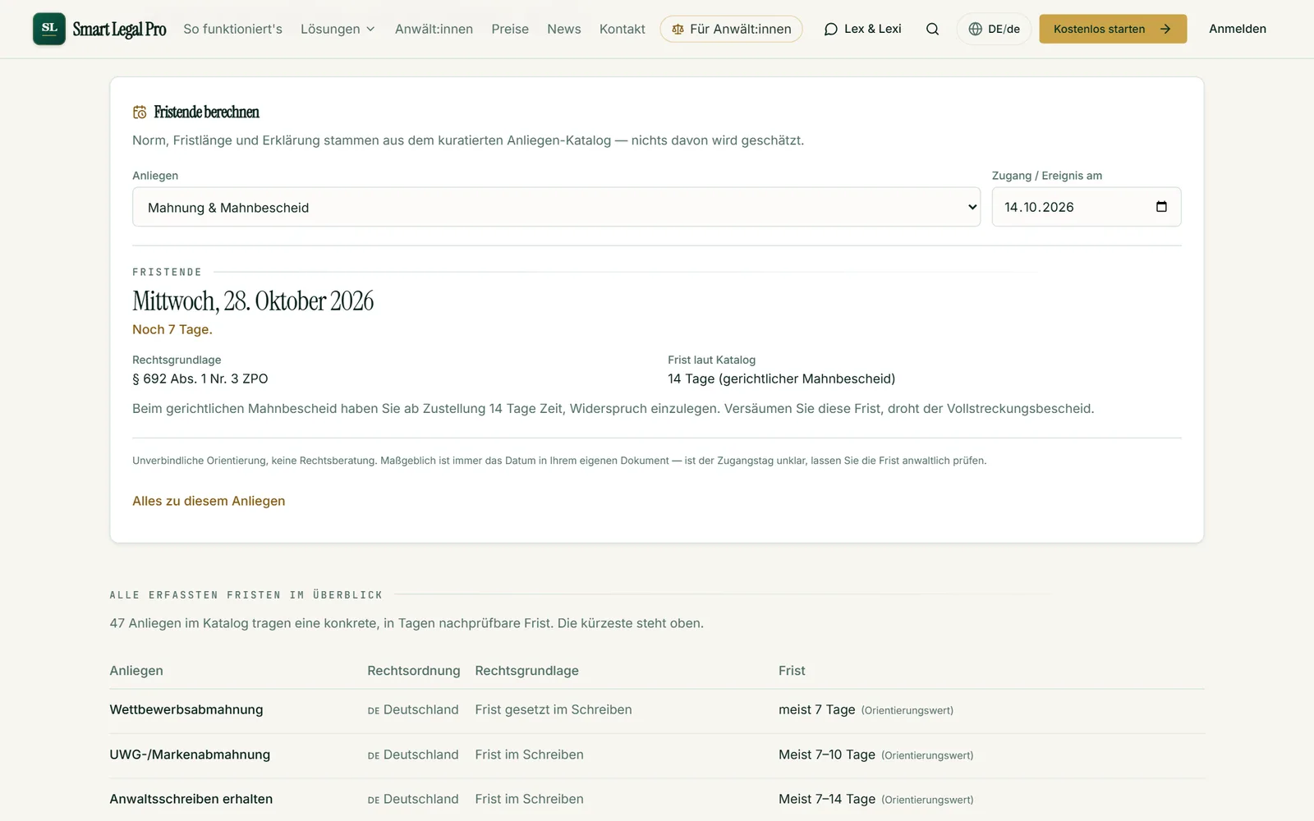
Task: Click the calendar-clock icon beside Fristende berechnen
Action: [x=140, y=112]
